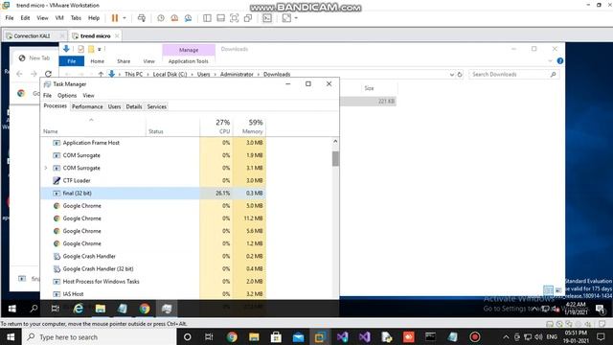Open the VMware View menu
The height and width of the screenshot is (345, 613).
[42, 18]
